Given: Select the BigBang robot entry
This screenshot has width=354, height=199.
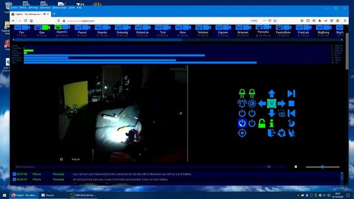Looking at the screenshot, I should point(323,31).
